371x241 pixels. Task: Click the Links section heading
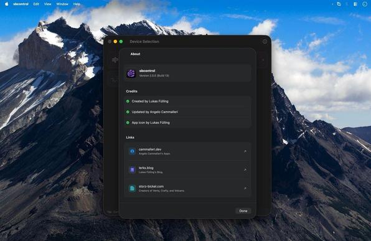[130, 137]
